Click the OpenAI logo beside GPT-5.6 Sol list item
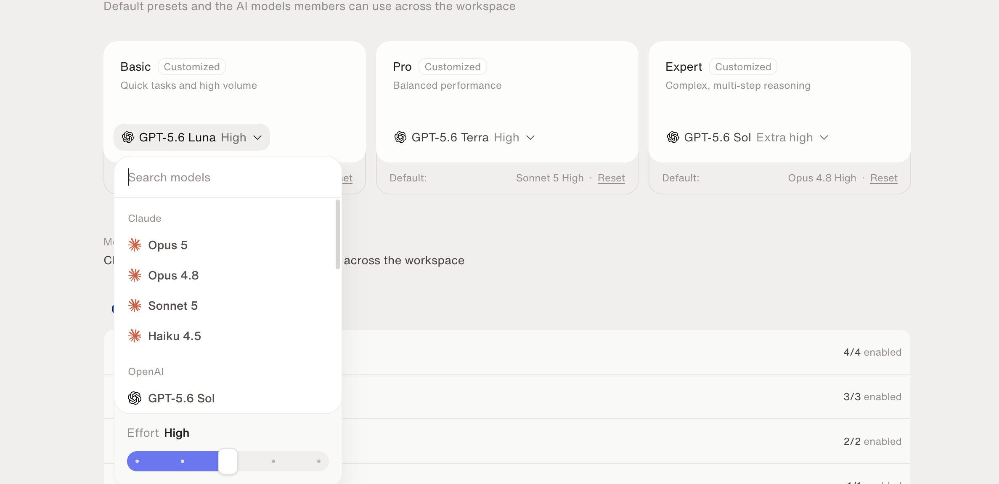Image resolution: width=999 pixels, height=484 pixels. pyautogui.click(x=135, y=398)
